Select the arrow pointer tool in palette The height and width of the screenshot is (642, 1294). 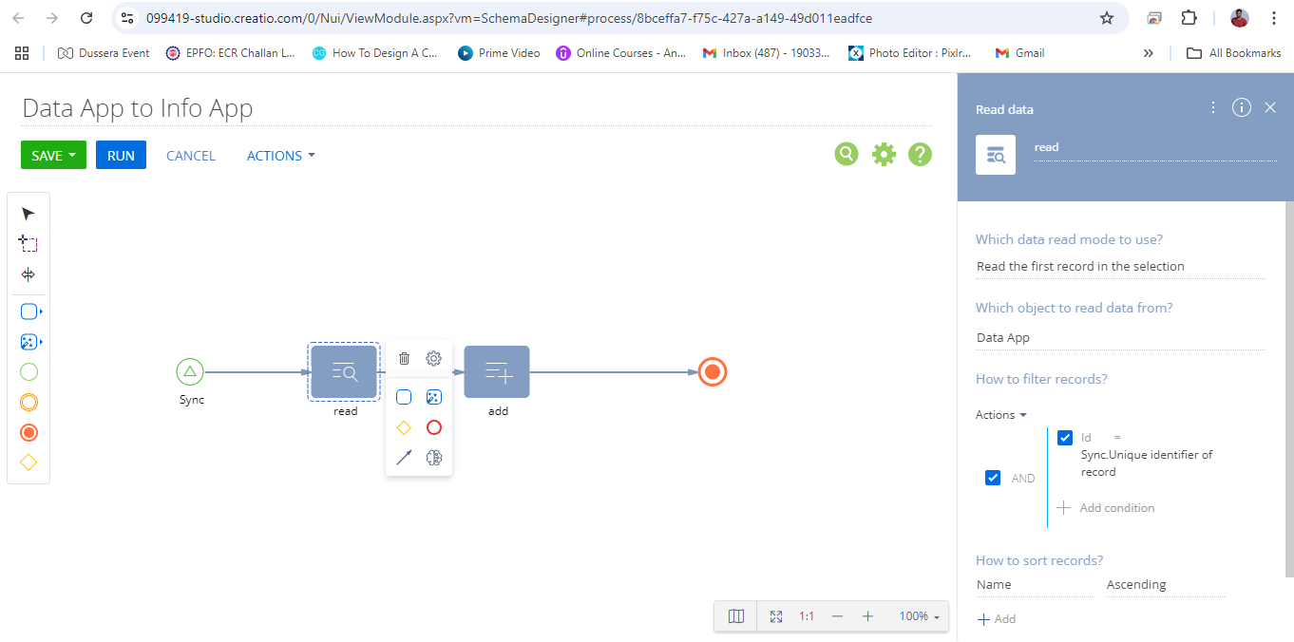click(x=28, y=214)
